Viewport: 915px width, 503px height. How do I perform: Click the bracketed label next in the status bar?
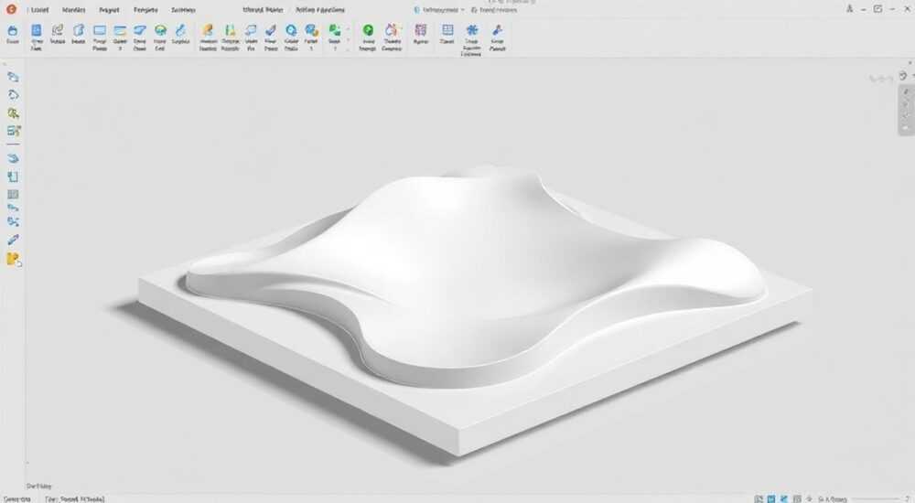[75, 499]
